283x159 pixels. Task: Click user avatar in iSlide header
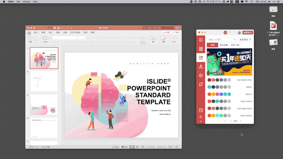[x=239, y=33]
